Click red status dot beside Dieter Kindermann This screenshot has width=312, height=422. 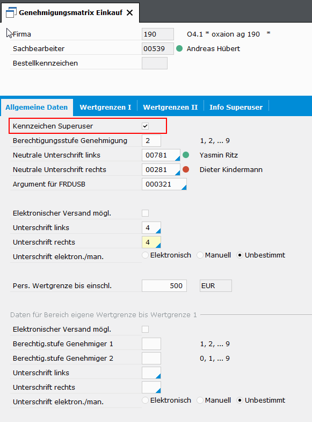pyautogui.click(x=186, y=169)
